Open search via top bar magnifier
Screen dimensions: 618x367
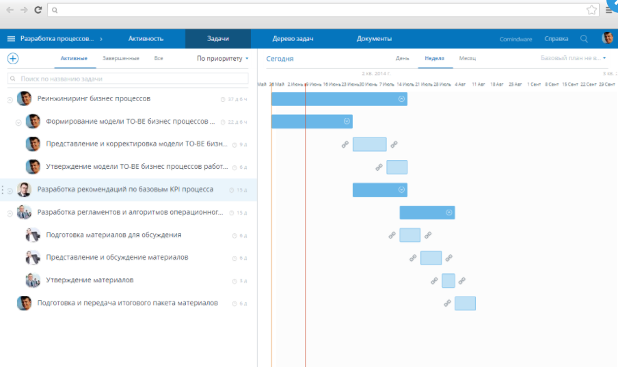tap(584, 39)
